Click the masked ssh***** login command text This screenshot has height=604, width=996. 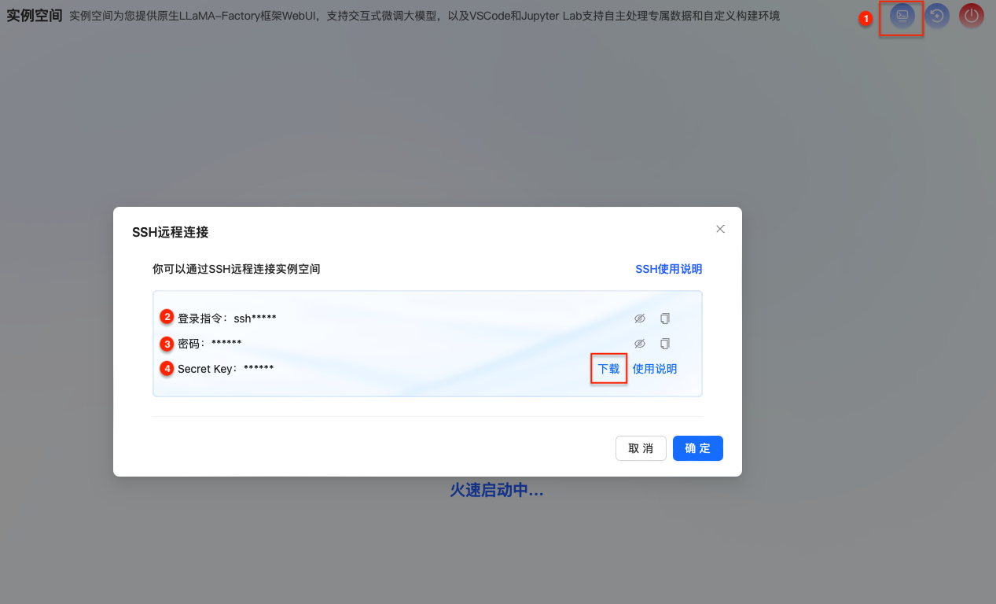[255, 319]
